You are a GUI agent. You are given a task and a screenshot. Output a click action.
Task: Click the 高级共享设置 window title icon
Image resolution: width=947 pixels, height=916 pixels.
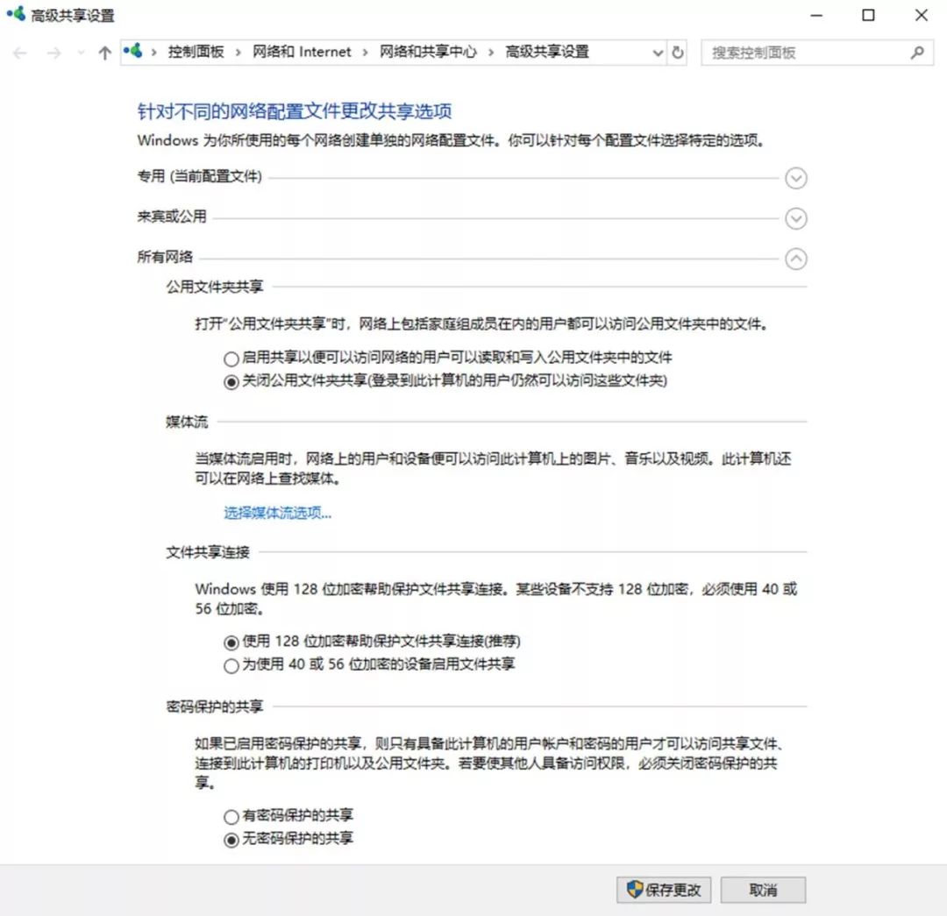click(16, 15)
